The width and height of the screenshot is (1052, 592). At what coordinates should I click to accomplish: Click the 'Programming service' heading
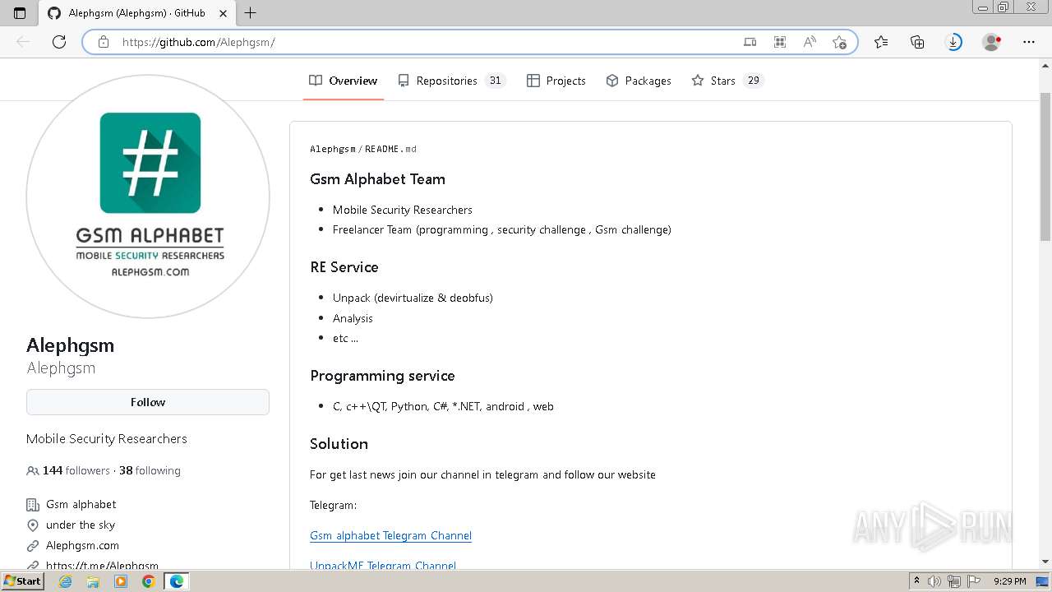click(382, 376)
